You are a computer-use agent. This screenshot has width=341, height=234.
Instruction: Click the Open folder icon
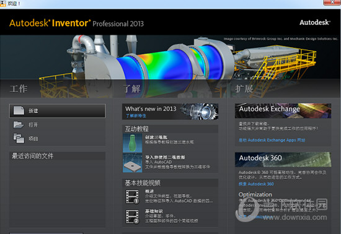19,124
